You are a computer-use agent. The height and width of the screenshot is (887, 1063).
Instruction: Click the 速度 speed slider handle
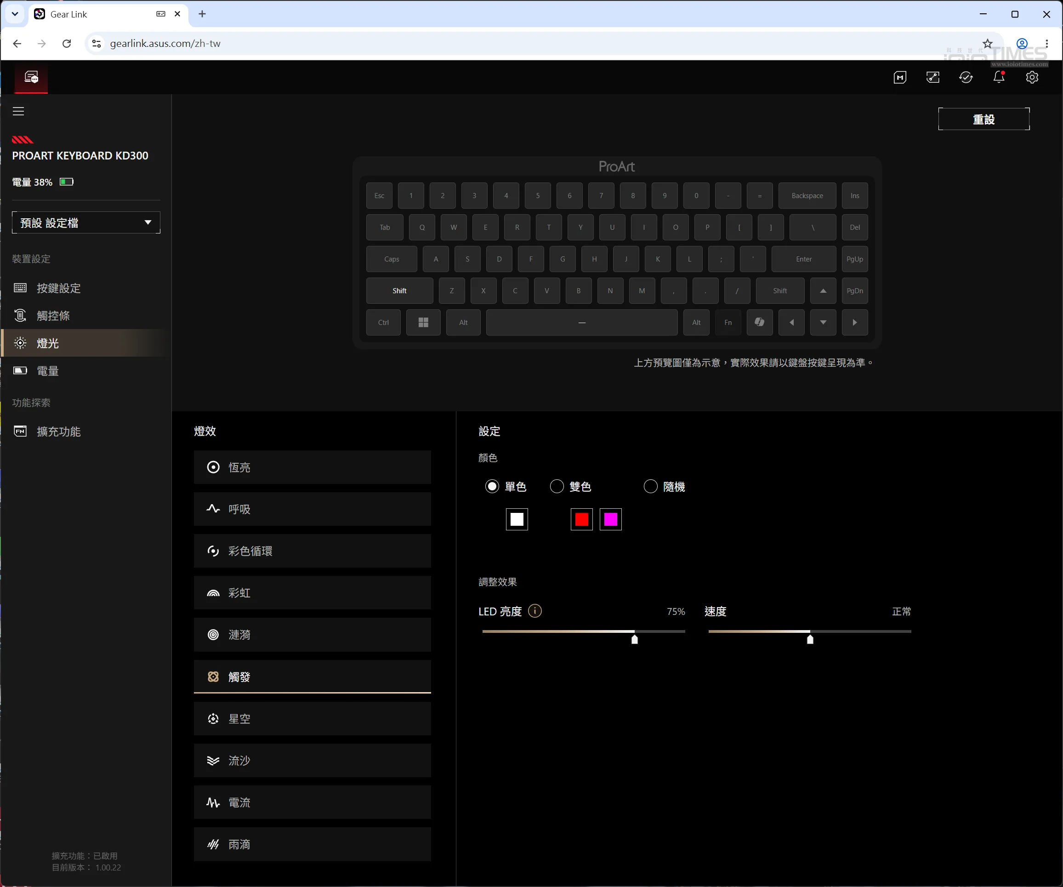(810, 639)
